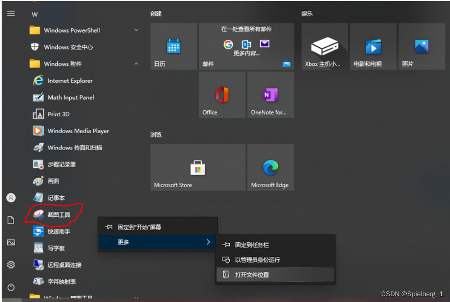
Task: Launch Microsoft Edge tile
Action: pos(270,167)
